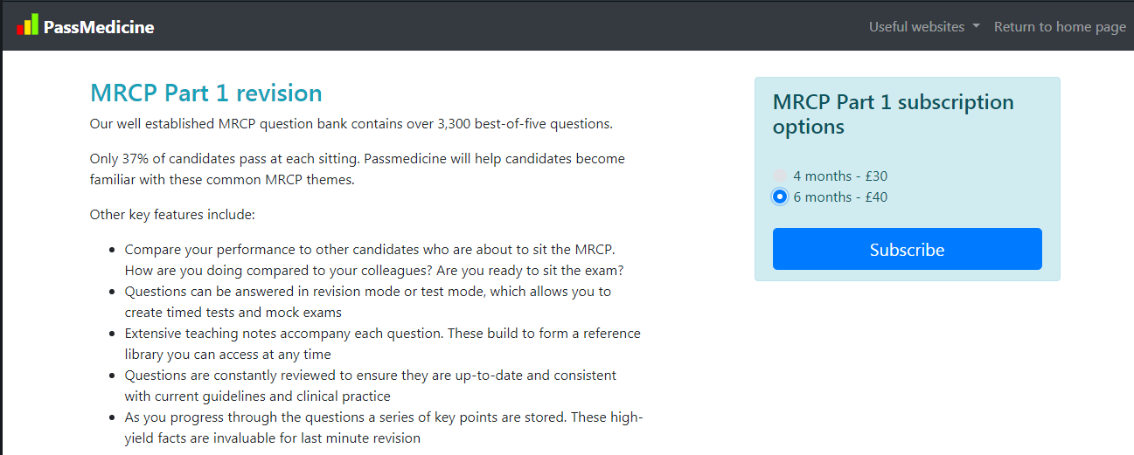Click the caret arrow beside Useful websites

coord(976,26)
